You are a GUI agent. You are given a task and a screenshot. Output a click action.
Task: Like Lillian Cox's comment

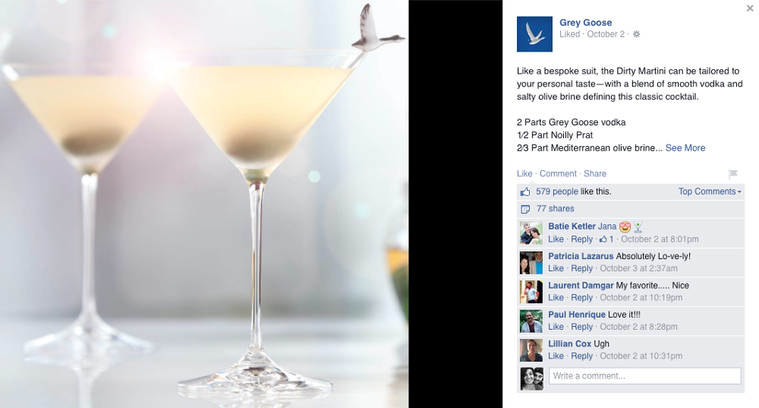[556, 356]
